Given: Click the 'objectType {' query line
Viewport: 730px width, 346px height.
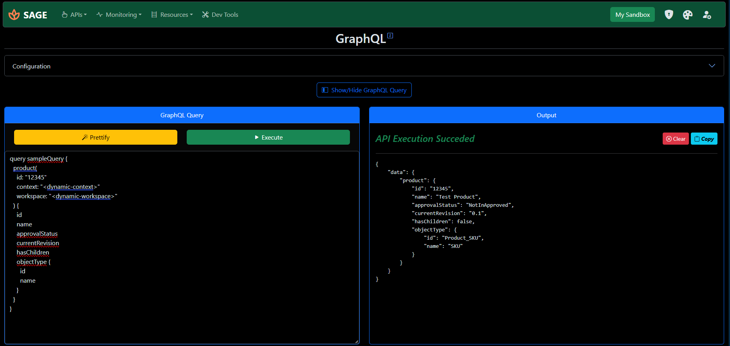Looking at the screenshot, I should coord(34,262).
